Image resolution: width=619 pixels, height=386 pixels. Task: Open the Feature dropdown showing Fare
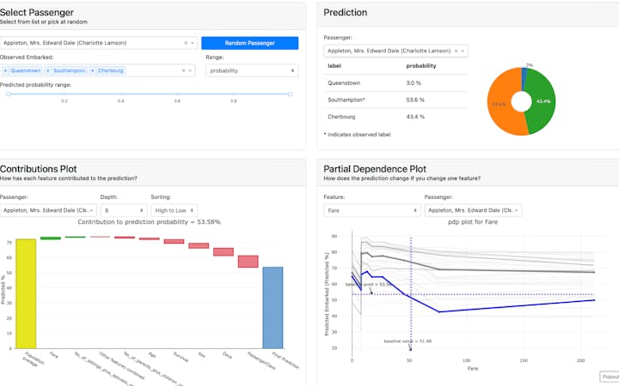pos(372,210)
